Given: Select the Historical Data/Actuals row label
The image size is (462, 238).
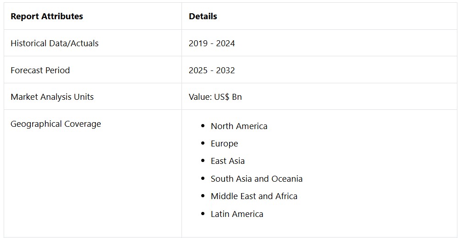Looking at the screenshot, I should pos(55,43).
